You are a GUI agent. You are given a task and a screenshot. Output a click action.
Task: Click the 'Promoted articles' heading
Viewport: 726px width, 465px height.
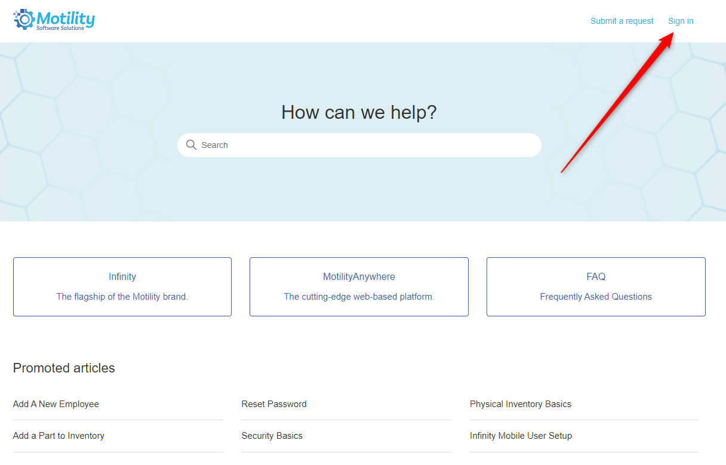click(x=64, y=368)
